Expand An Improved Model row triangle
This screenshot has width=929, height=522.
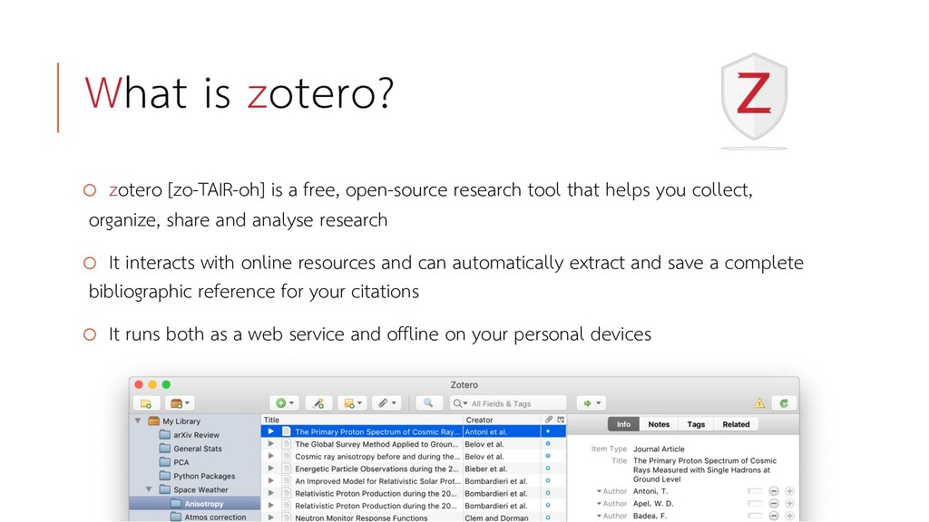270,481
